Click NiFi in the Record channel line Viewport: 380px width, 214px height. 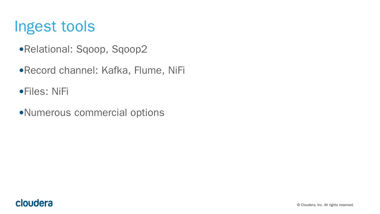point(176,71)
